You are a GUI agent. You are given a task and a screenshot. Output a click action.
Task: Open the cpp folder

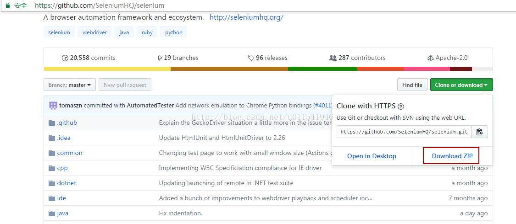tap(62, 168)
